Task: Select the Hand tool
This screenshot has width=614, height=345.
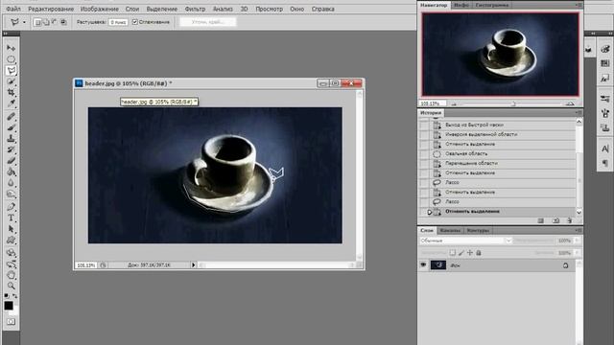Action: pyautogui.click(x=11, y=275)
